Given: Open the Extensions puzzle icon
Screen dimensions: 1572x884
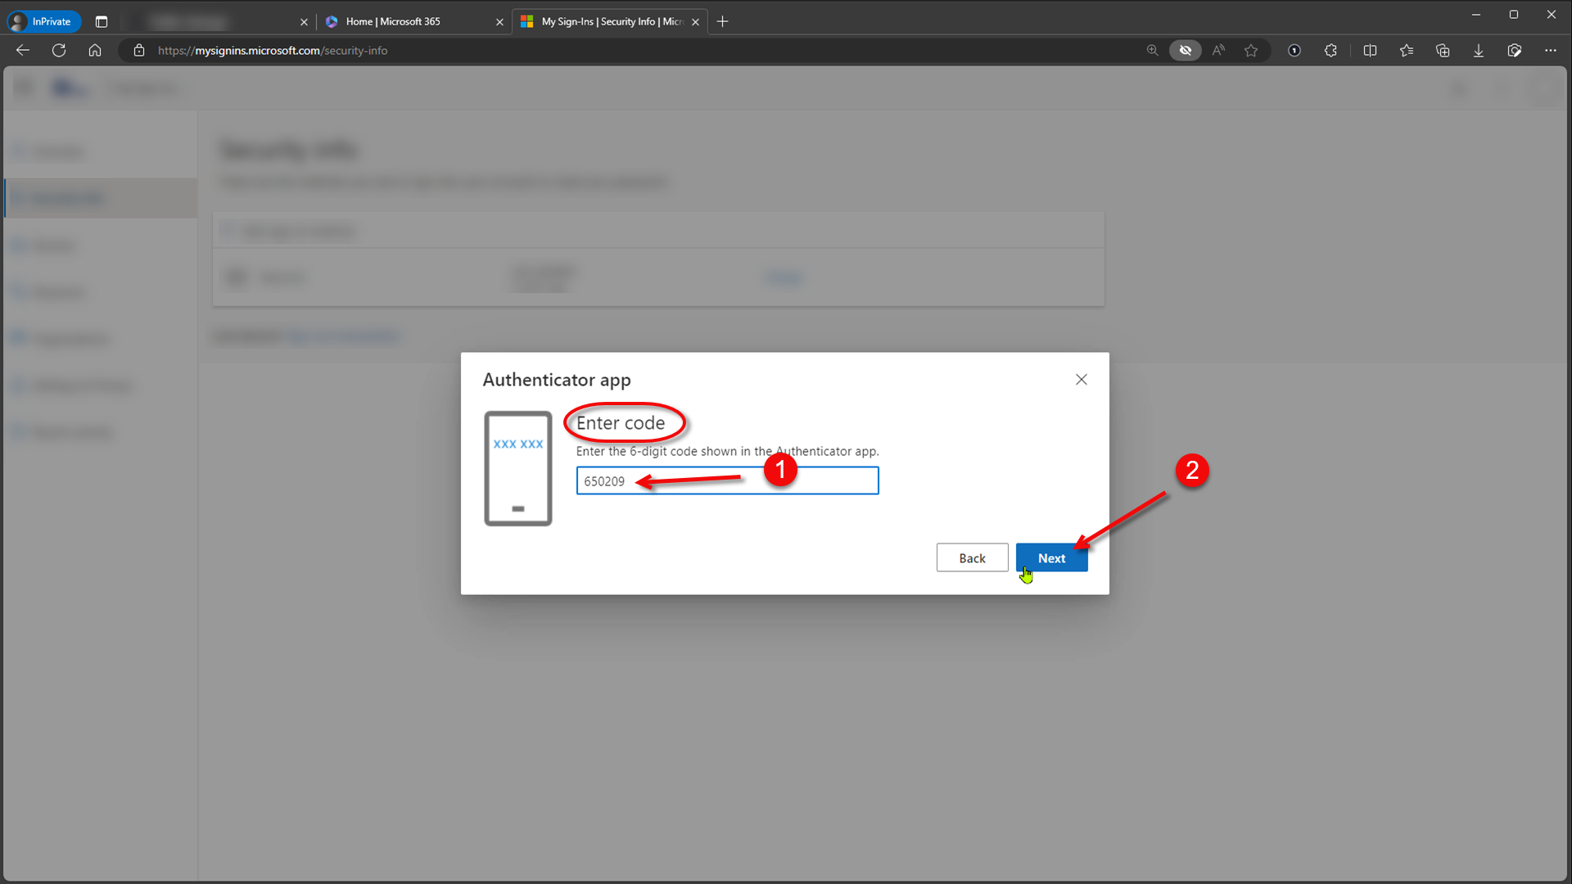Looking at the screenshot, I should [x=1330, y=51].
